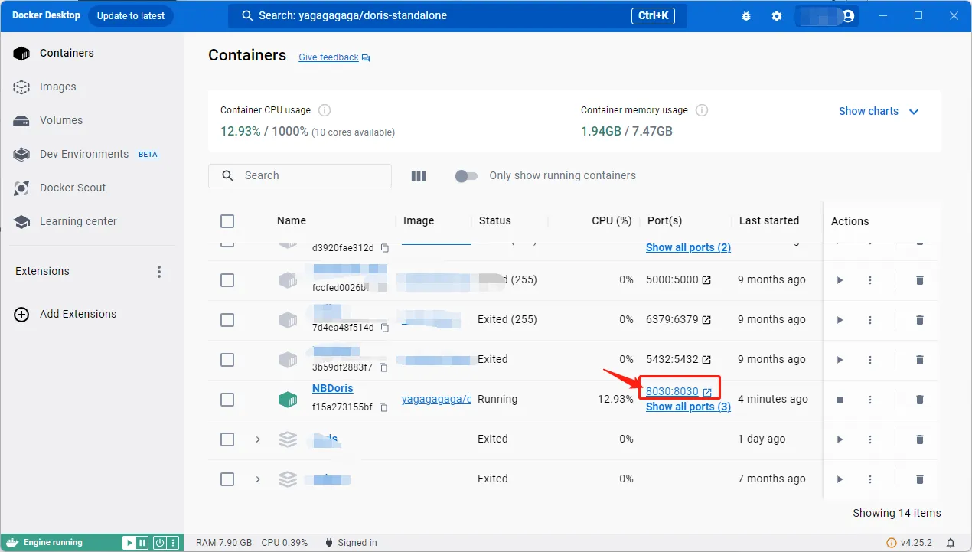Open the notifications bell in status bar
Screen dimensions: 972x552
[x=950, y=543]
